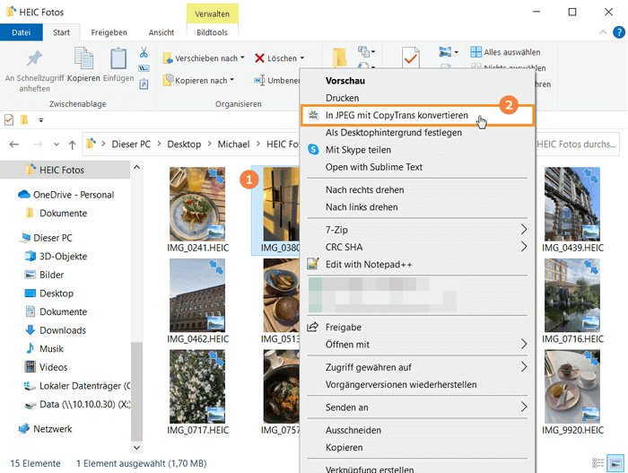Expand the CRC SHA submenu
The width and height of the screenshot is (628, 473).
pos(417,247)
